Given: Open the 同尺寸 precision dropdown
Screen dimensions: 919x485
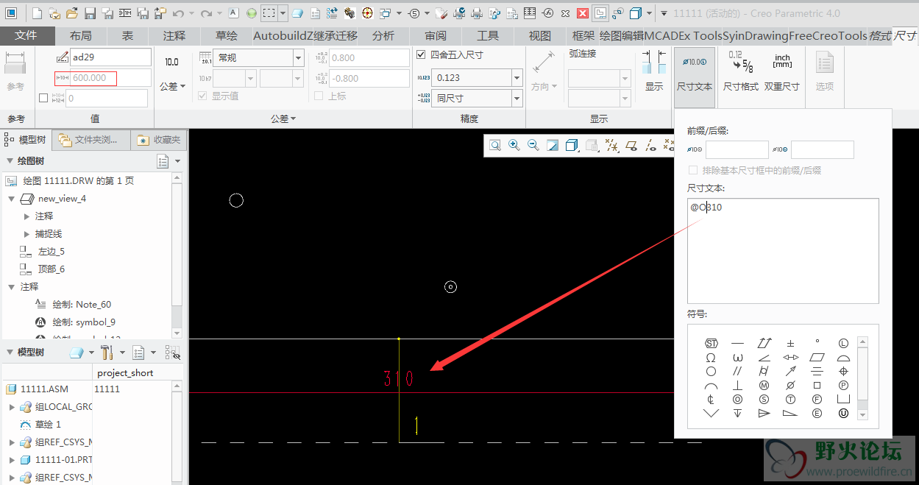Looking at the screenshot, I should 517,98.
